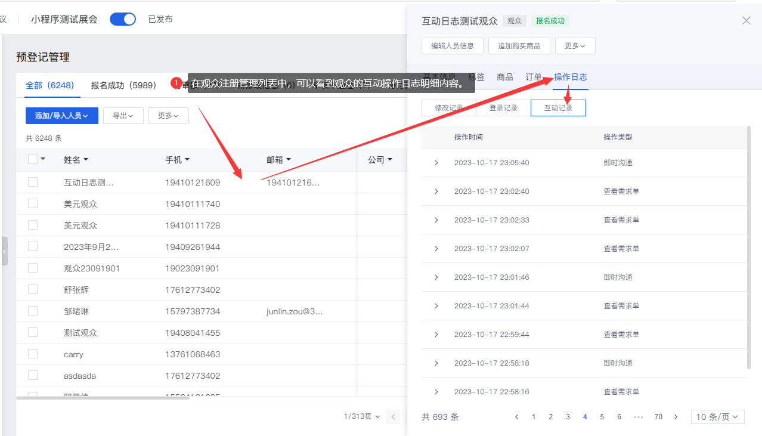This screenshot has width=762, height=436.
Task: Click the 追加购买商品 button
Action: [519, 45]
